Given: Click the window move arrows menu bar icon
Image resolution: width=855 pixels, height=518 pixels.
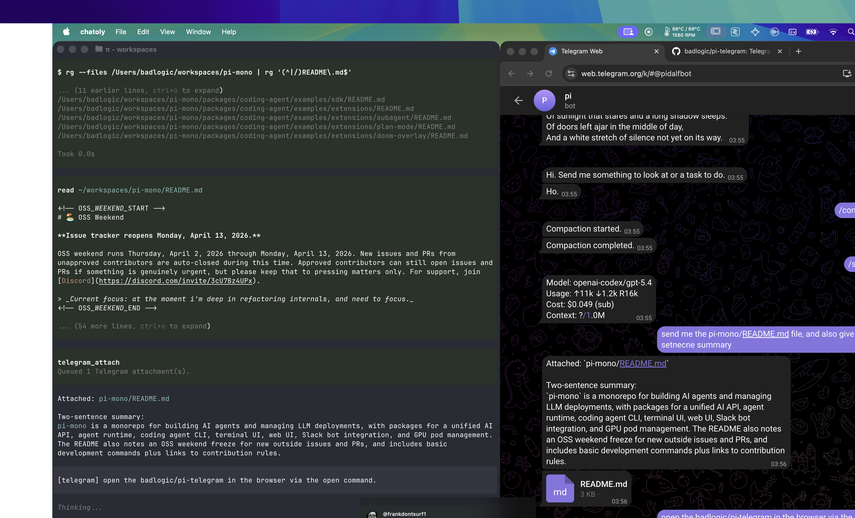Looking at the screenshot, I should (x=755, y=32).
